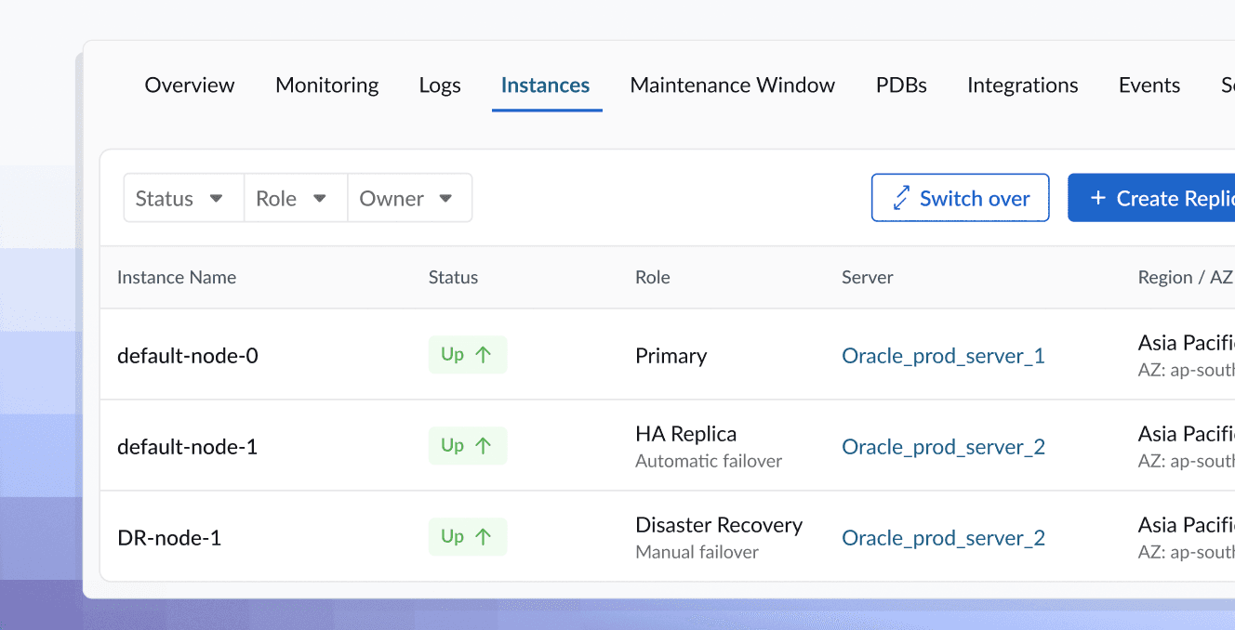The width and height of the screenshot is (1235, 630).
Task: Click Up status badge for DR-node-1
Action: coord(468,537)
